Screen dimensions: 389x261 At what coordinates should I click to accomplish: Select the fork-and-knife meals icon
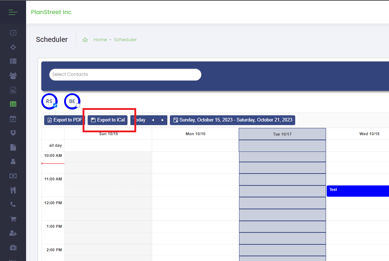(13, 190)
